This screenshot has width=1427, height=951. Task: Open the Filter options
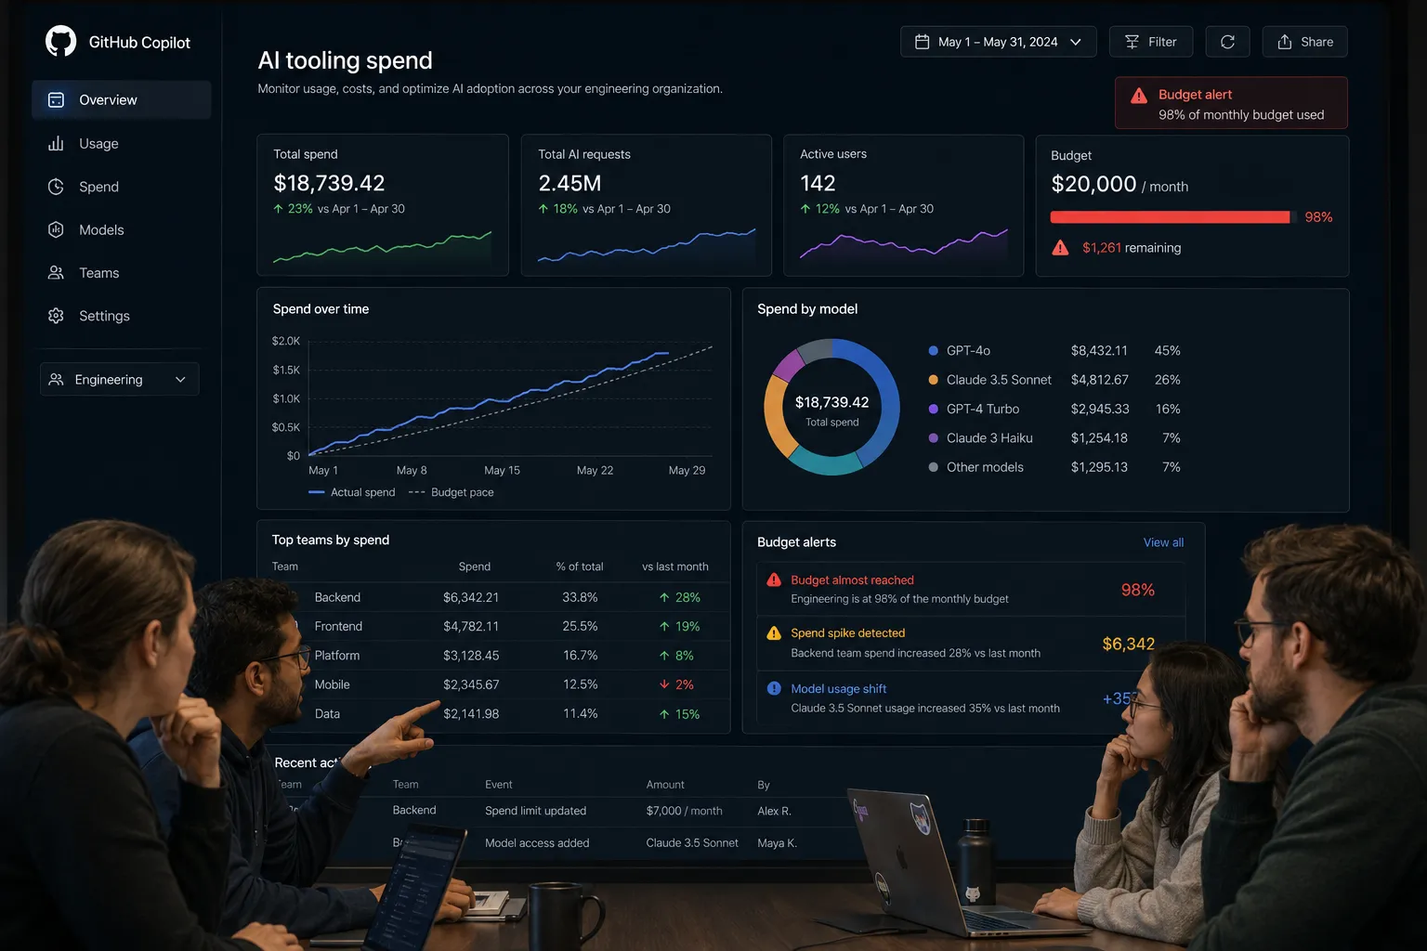[1150, 42]
